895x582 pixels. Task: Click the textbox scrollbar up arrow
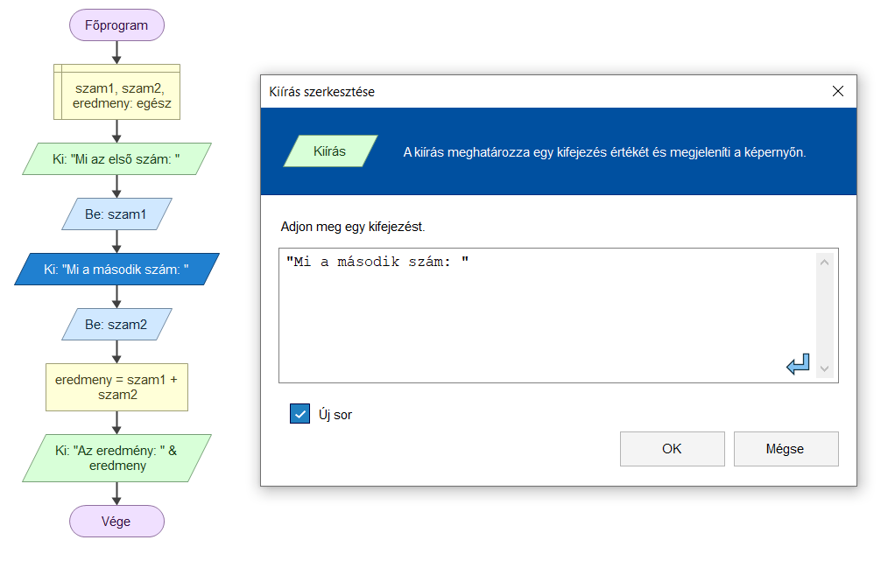pyautogui.click(x=824, y=263)
